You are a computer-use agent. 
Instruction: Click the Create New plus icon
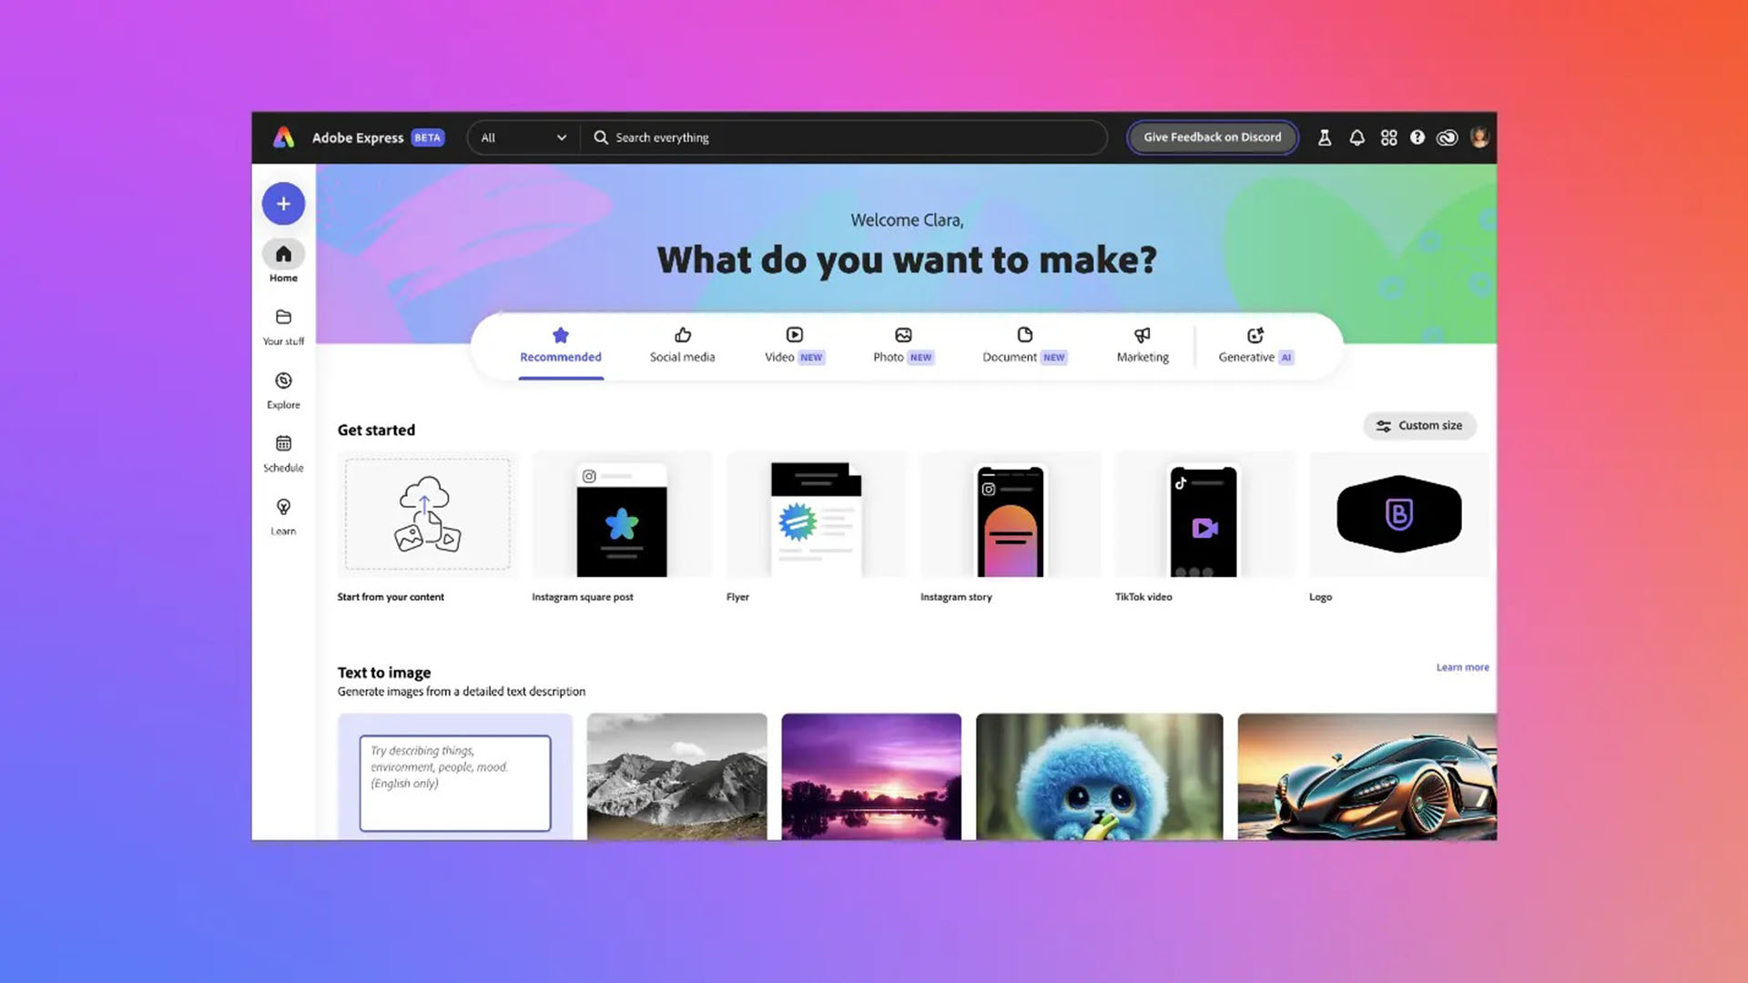(x=283, y=203)
